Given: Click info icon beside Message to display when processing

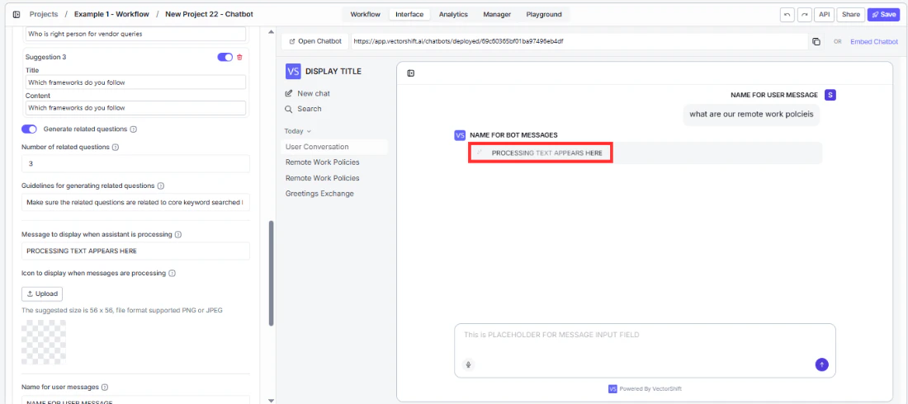Looking at the screenshot, I should 177,234.
